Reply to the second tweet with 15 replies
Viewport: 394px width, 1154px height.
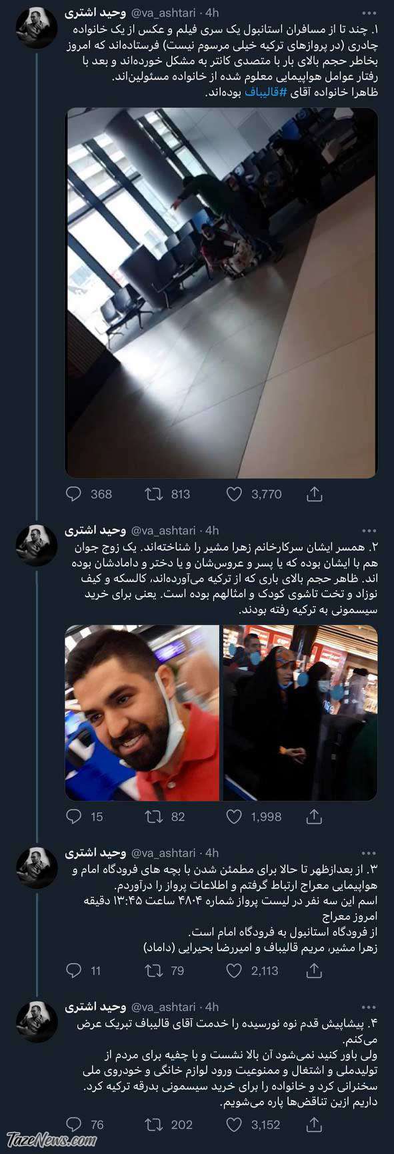[x=74, y=816]
